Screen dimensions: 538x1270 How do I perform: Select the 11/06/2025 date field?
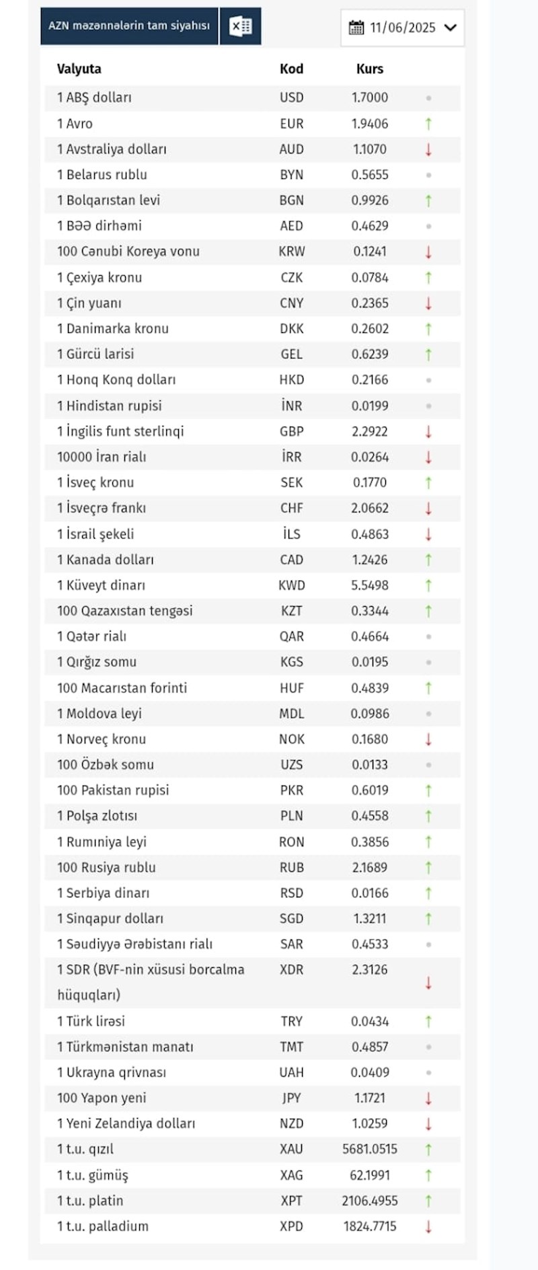(x=402, y=28)
